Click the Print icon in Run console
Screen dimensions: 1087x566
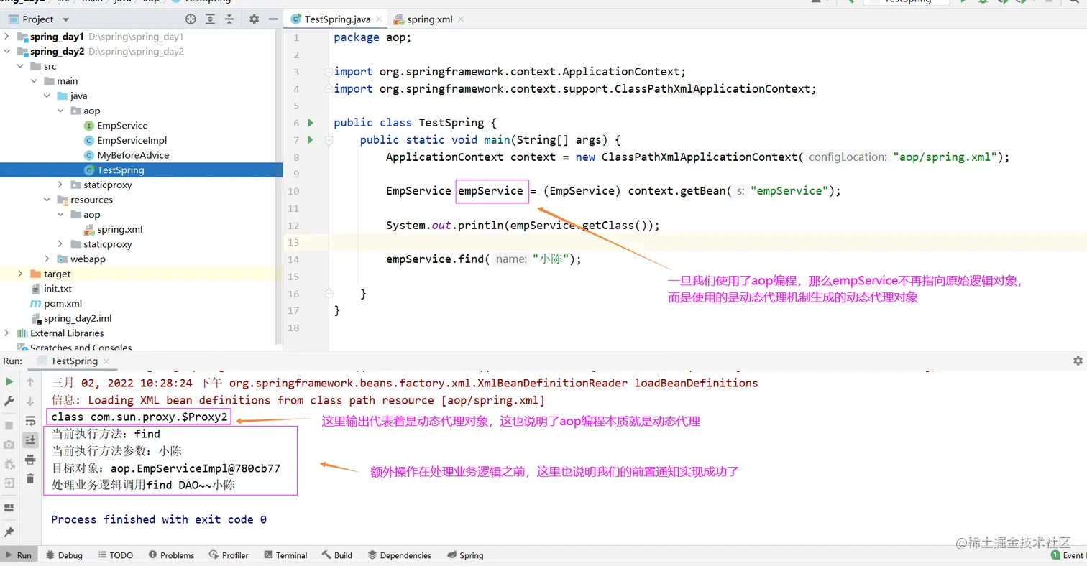(30, 459)
